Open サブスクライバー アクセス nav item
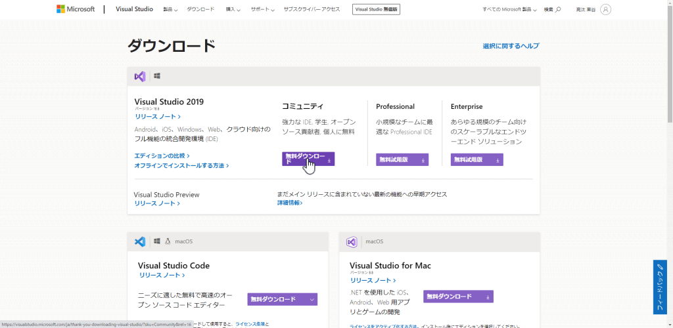This screenshot has width=673, height=328. [312, 9]
